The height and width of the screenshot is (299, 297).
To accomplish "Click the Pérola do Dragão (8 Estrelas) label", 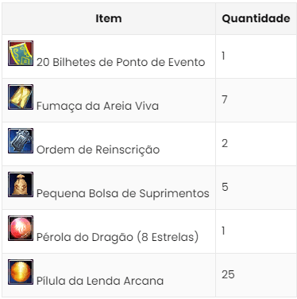I will (x=118, y=237).
